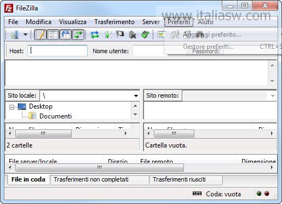The image size is (282, 204).
Task: Open the Sito remoto path dropdown
Action: pos(273,95)
